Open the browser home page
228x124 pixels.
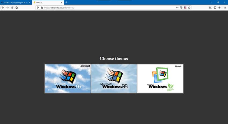pos(17,8)
